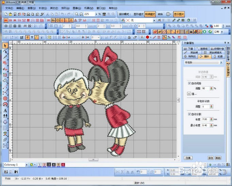
Task: Toggle 显示图片 button in toolbar
Action: [x=179, y=14]
